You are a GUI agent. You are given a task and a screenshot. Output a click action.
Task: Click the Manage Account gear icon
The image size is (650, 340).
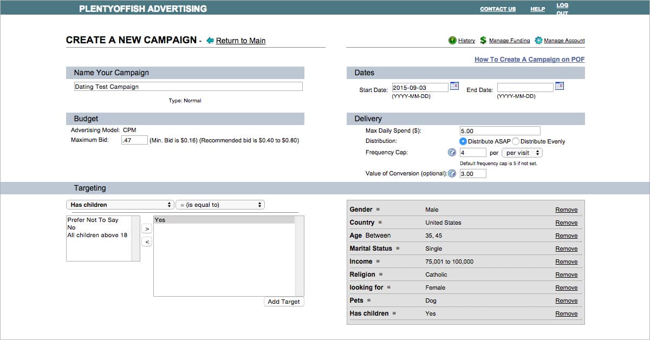538,41
